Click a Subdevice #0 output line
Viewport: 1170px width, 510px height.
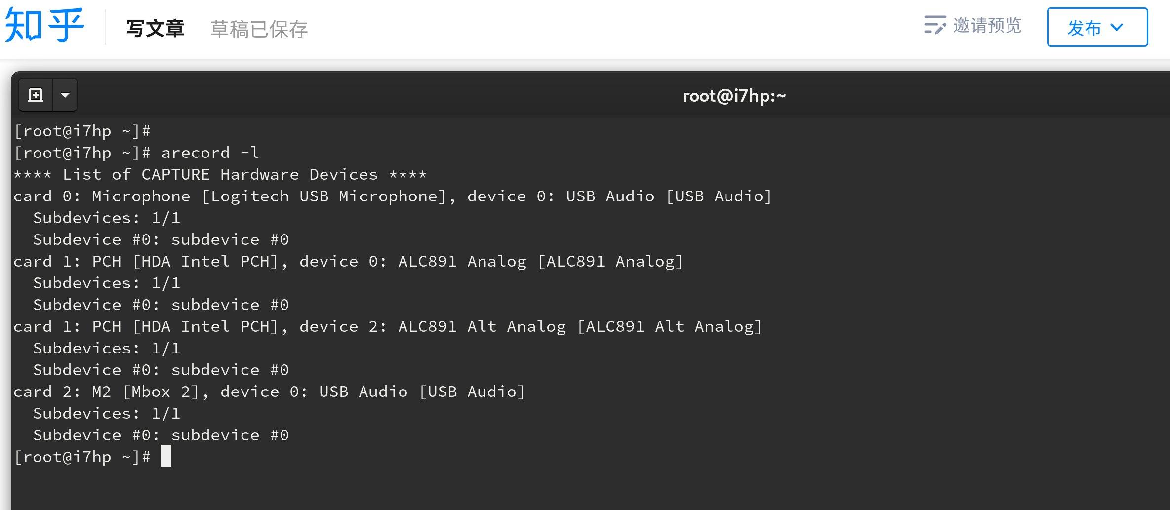(161, 239)
